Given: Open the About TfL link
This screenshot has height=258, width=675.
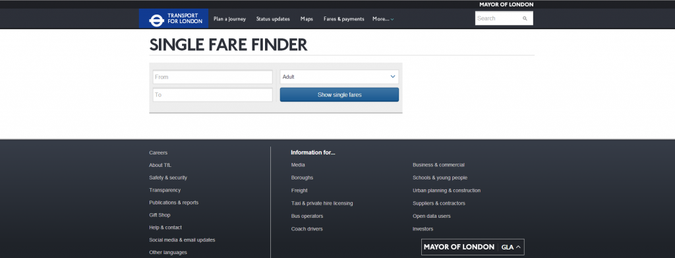Looking at the screenshot, I should 160,165.
